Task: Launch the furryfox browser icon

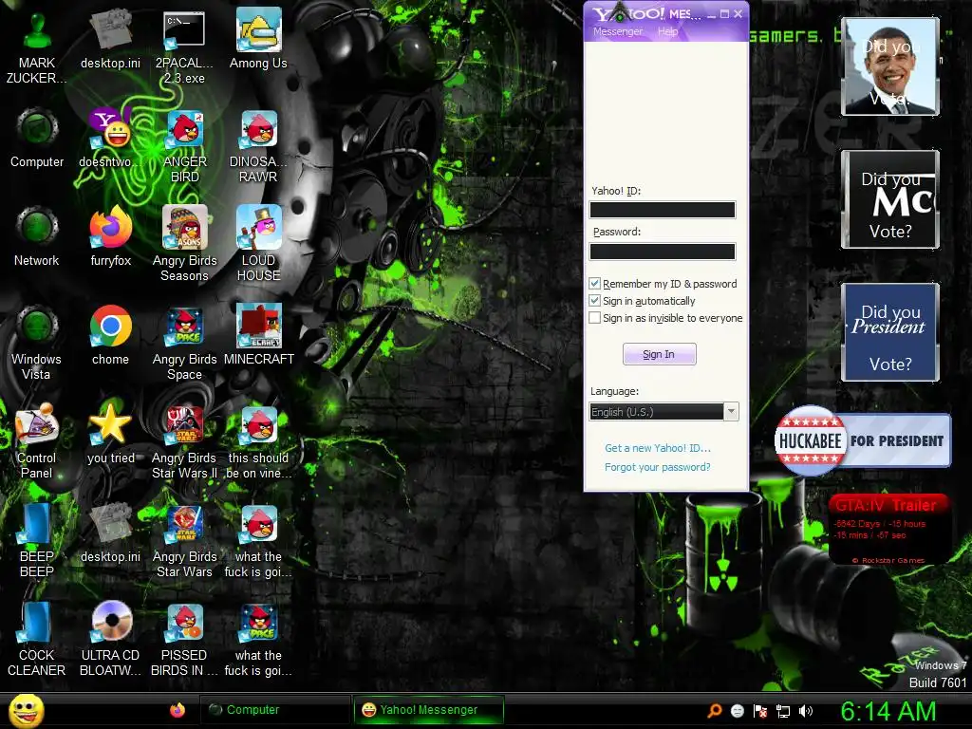Action: coord(110,236)
